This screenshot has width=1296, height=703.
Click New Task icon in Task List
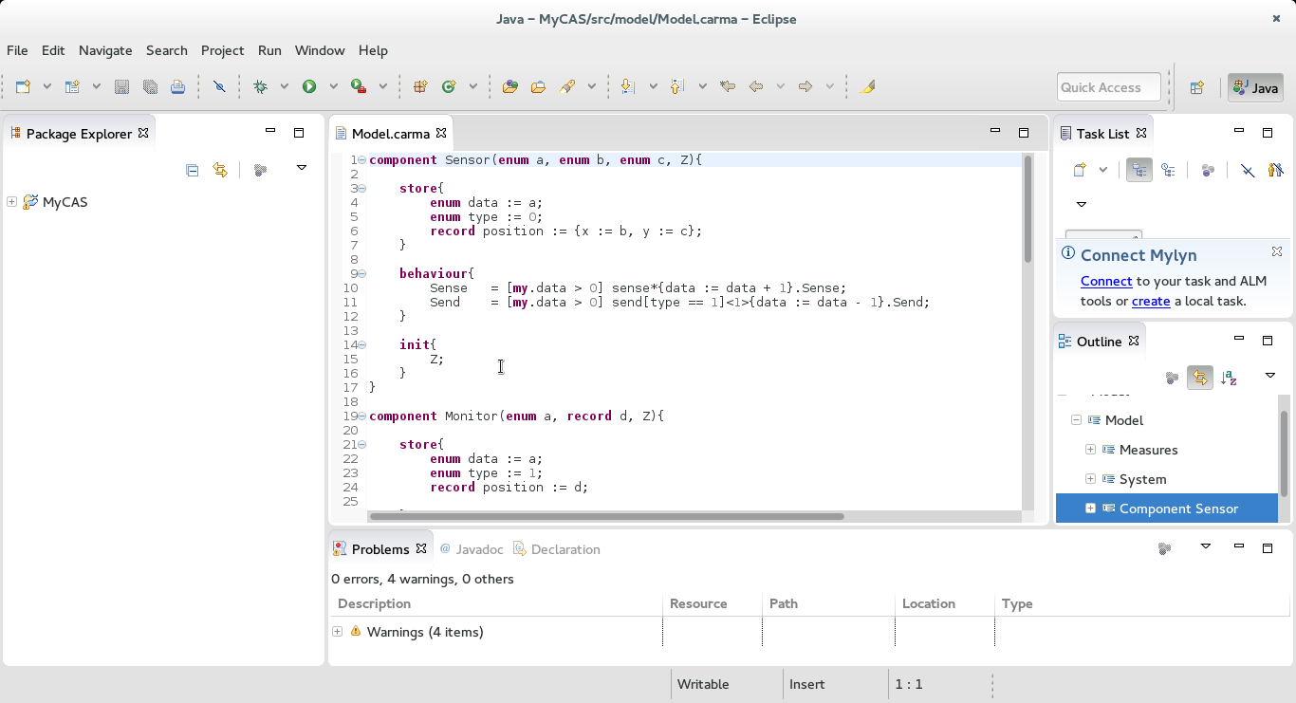(1080, 170)
